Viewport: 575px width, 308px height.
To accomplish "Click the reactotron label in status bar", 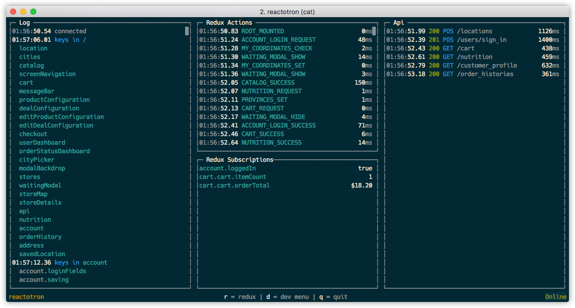I will (x=26, y=297).
